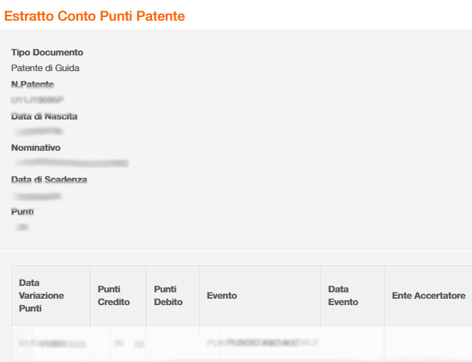Click the Nominativo field label
This screenshot has width=472, height=362.
click(x=36, y=148)
